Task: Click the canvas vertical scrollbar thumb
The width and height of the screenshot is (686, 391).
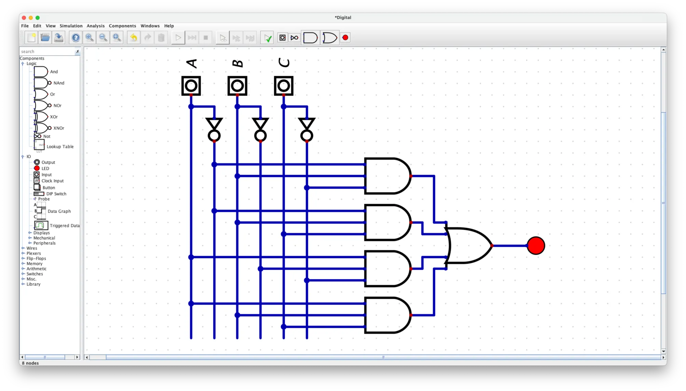Action: point(663,203)
